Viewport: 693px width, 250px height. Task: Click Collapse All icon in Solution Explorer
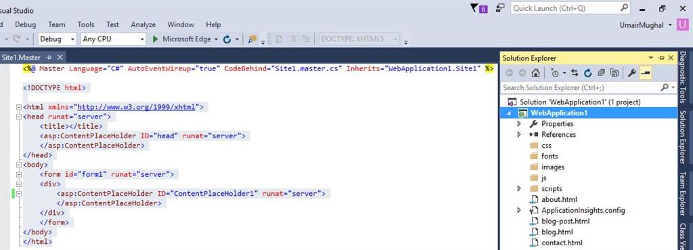pyautogui.click(x=601, y=73)
